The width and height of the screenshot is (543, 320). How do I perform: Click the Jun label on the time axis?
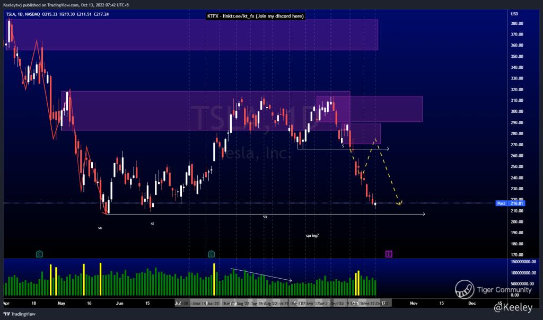[119, 303]
